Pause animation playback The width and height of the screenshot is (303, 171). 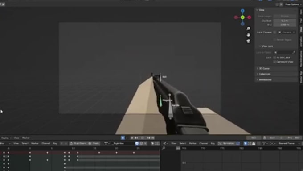point(143,138)
